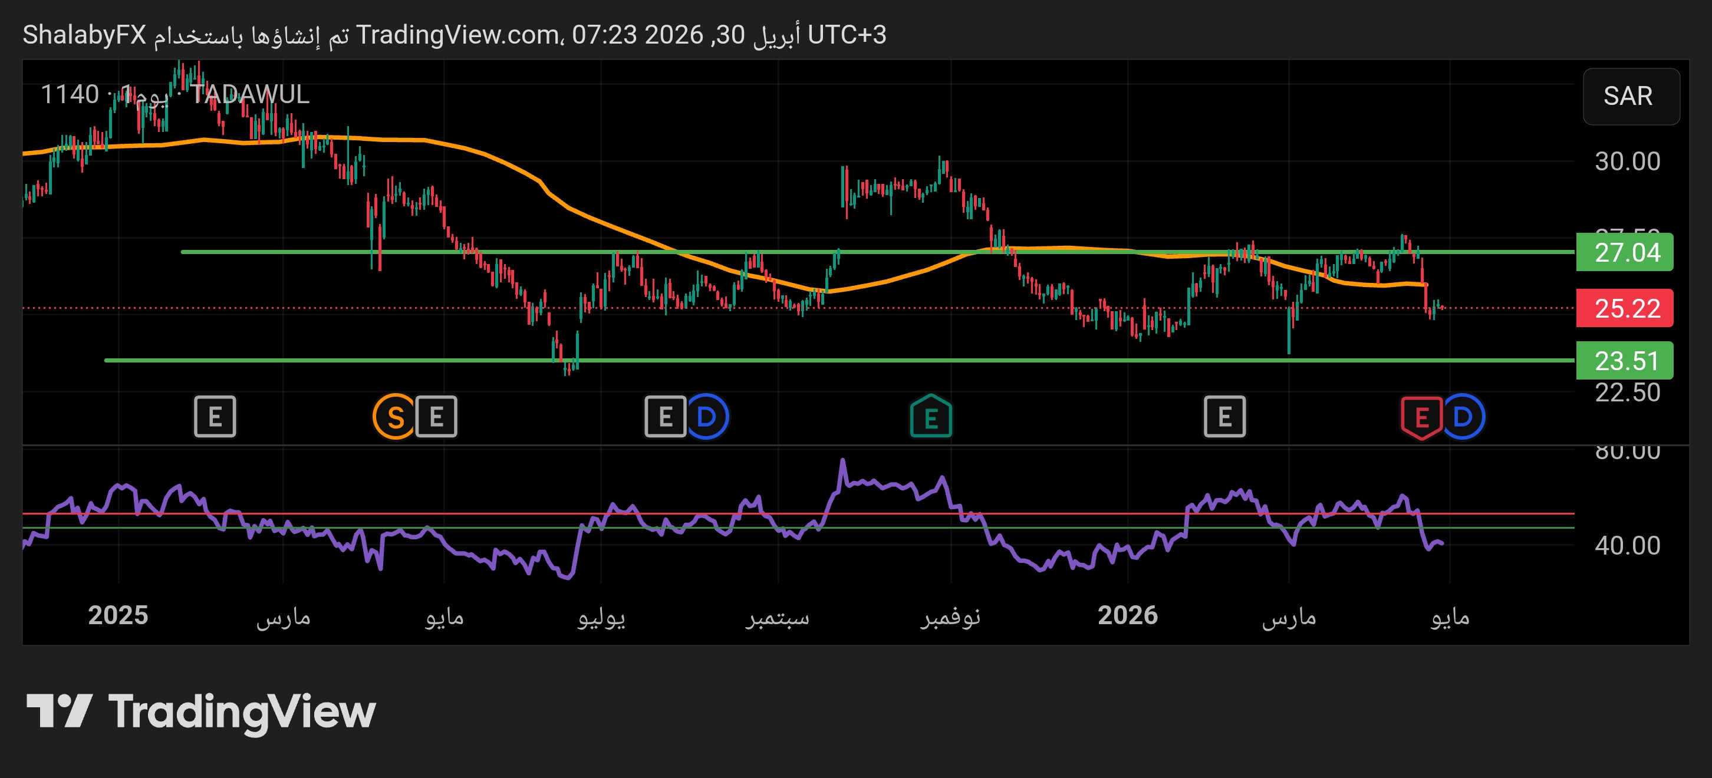Viewport: 1712px width, 778px height.
Task: Select the green 23.51 price label
Action: click(x=1624, y=361)
